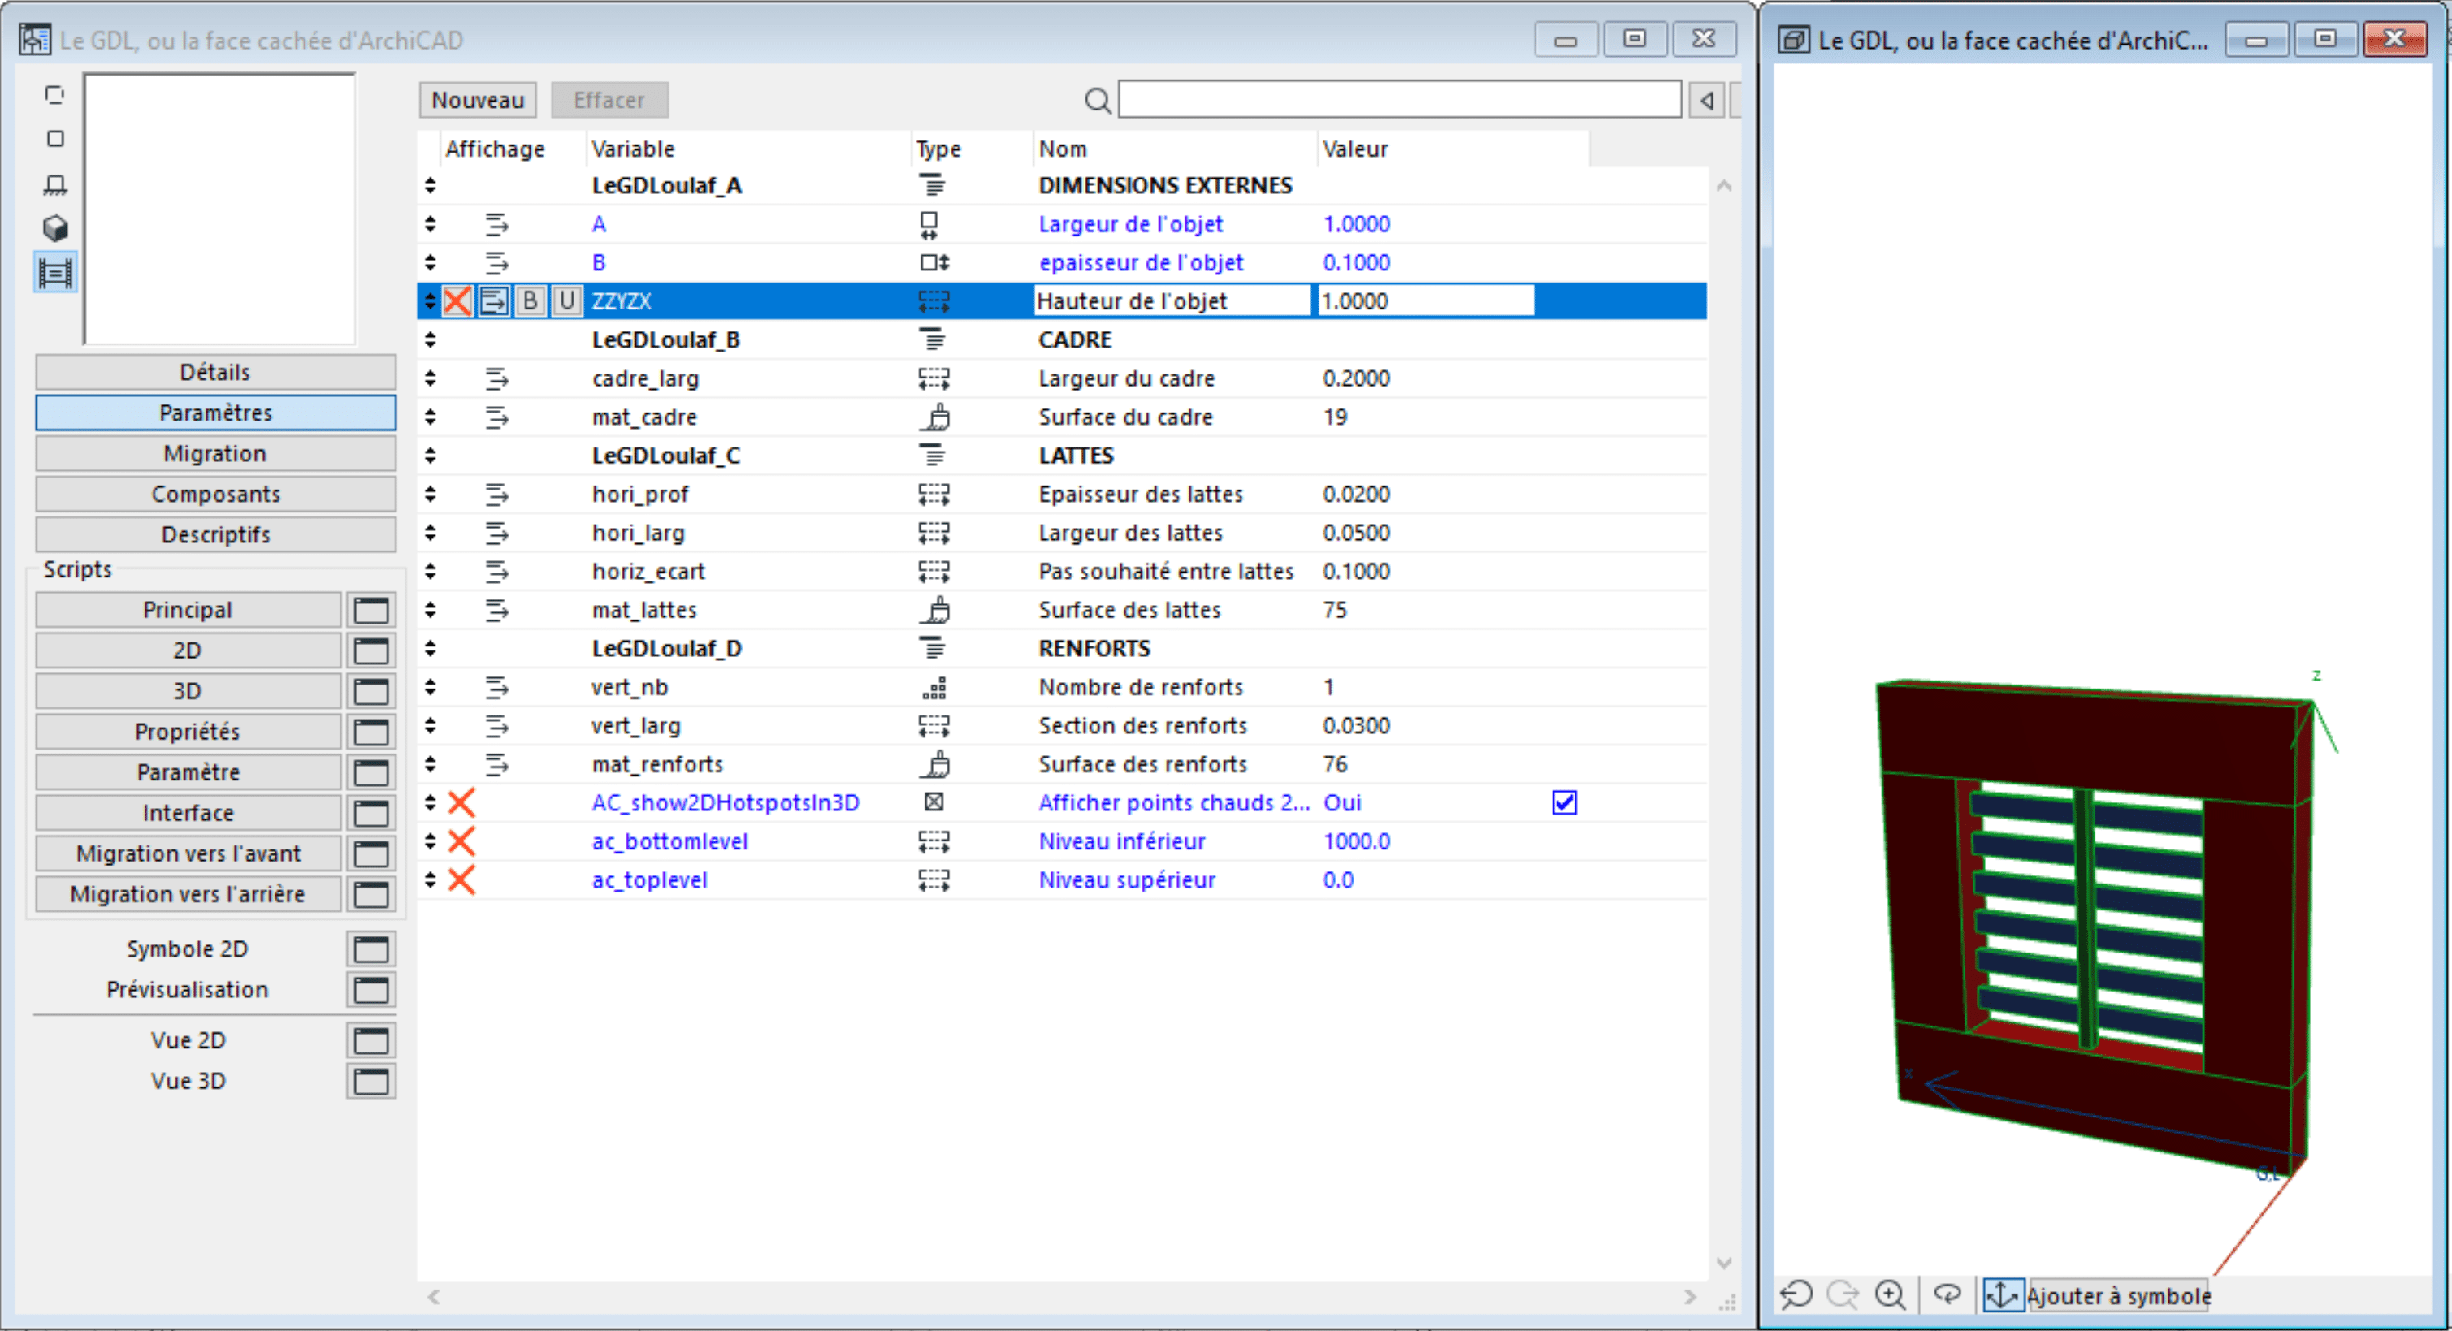Image resolution: width=2452 pixels, height=1331 pixels.
Task: Select the 3D cube view icon
Action: (55, 228)
